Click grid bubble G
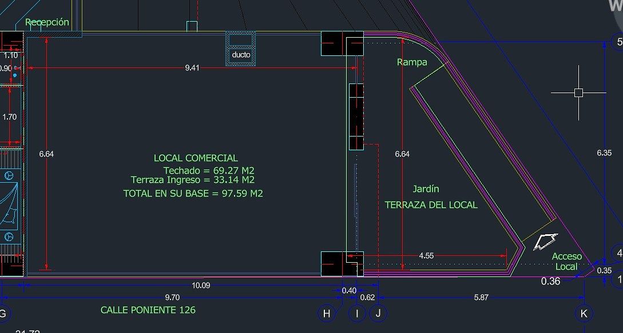This screenshot has width=623, height=333. [2, 313]
